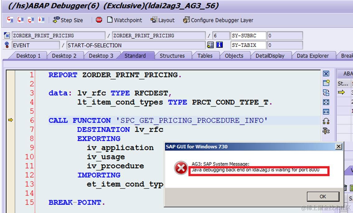Image resolution: width=353 pixels, height=213 pixels.
Task: Click the line number field showing 6
Action: pyautogui.click(x=221, y=35)
